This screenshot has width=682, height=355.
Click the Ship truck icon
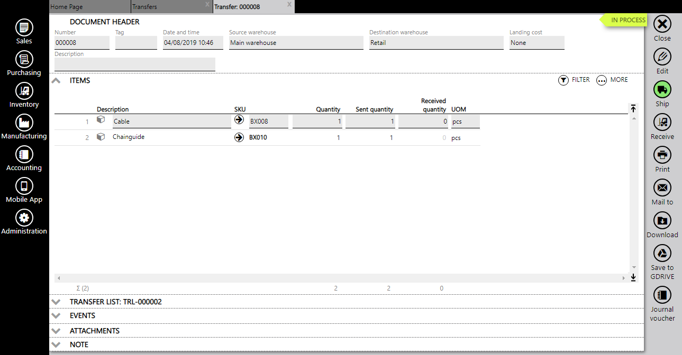click(x=662, y=89)
